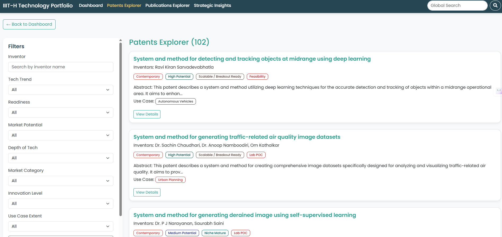Screen dimensions: 502x237
Task: Open the Market Potential dropdown
Action: coord(61,135)
